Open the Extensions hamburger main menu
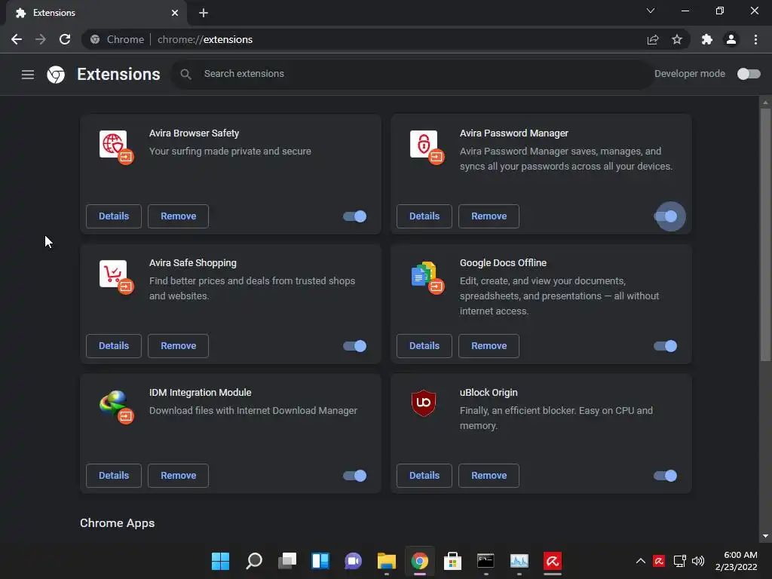772x579 pixels. click(28, 75)
